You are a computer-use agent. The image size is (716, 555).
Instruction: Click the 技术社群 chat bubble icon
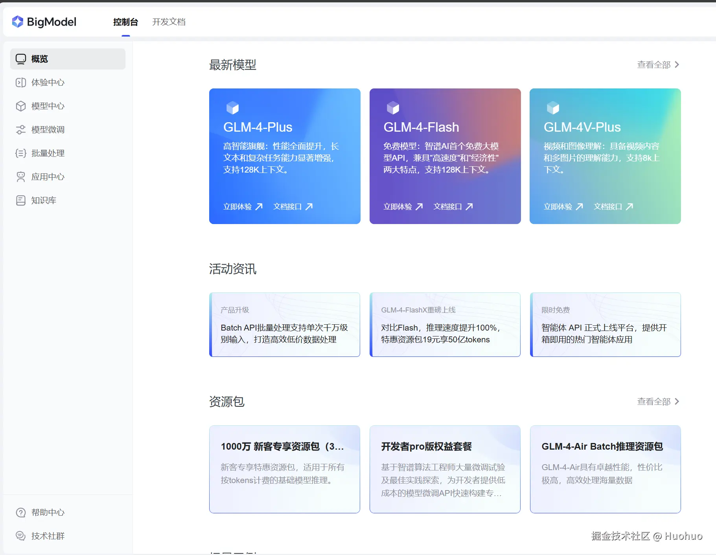pos(21,536)
